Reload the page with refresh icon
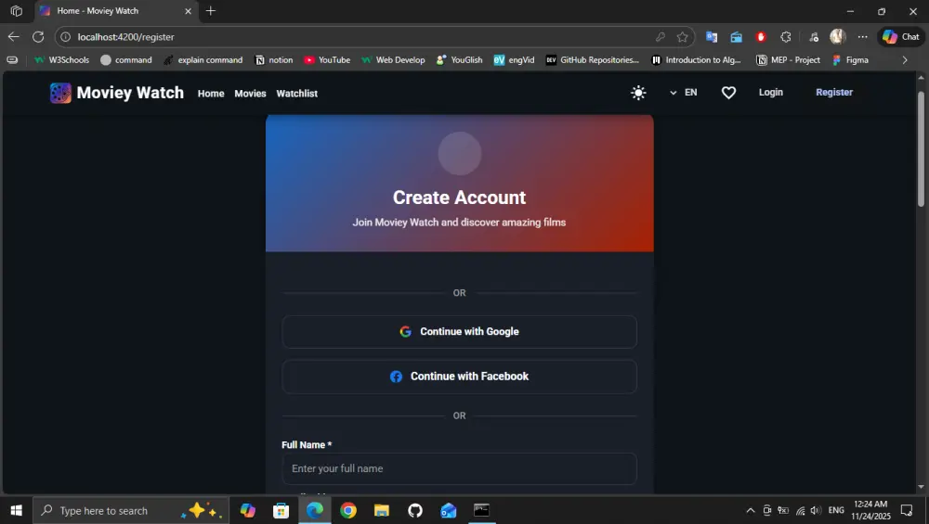This screenshot has width=929, height=524. tap(38, 37)
